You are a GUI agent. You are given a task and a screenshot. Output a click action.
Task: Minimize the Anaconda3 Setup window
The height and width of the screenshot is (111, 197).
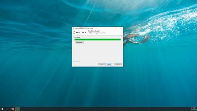coord(111,28)
